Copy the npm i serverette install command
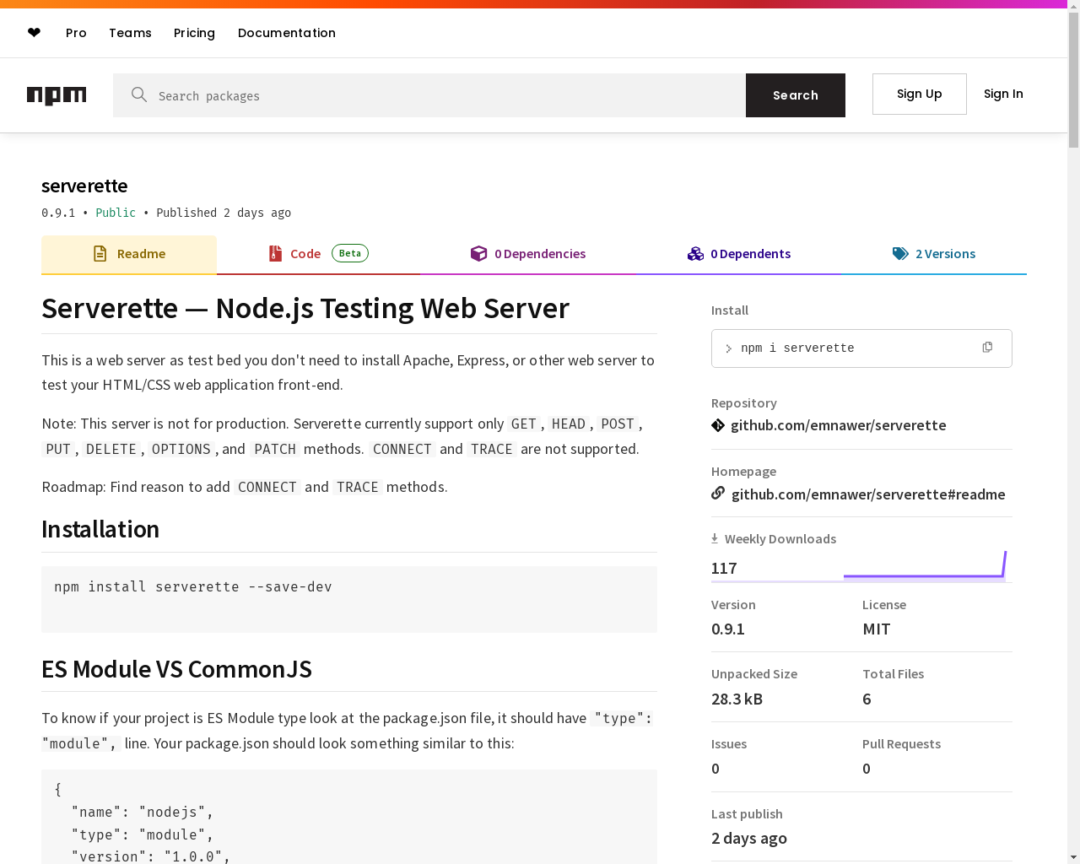 [987, 348]
